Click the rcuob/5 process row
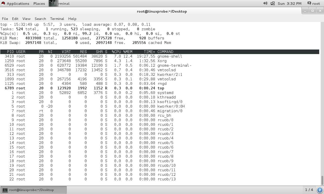324x194 pixels. pyautogui.click(x=159, y=143)
